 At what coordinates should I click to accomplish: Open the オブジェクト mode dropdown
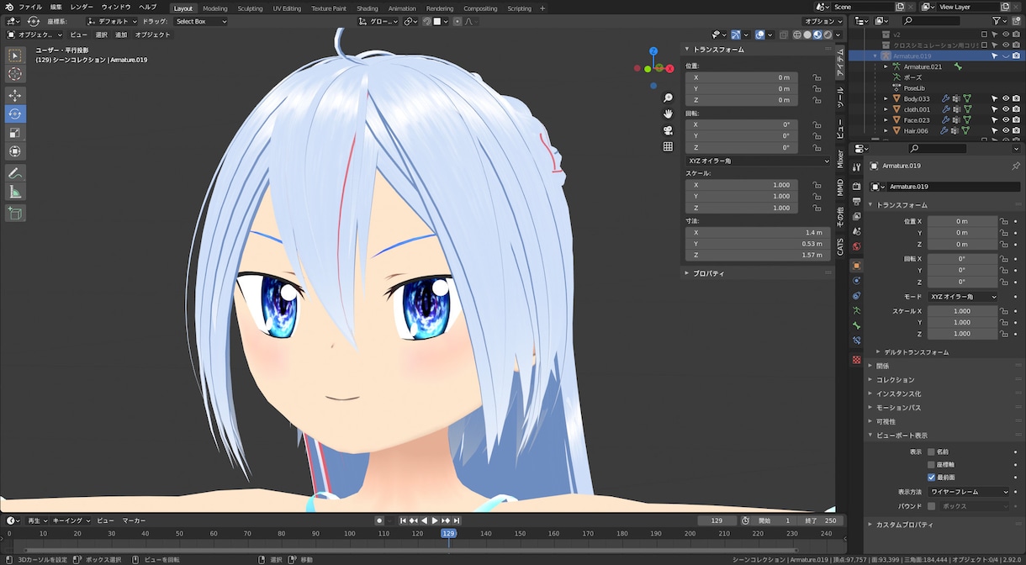pos(34,34)
